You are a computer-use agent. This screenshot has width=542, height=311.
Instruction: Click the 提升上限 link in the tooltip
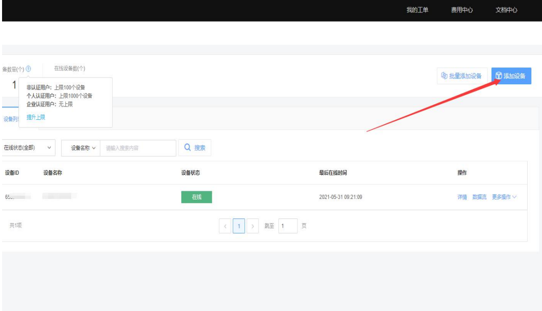click(36, 117)
